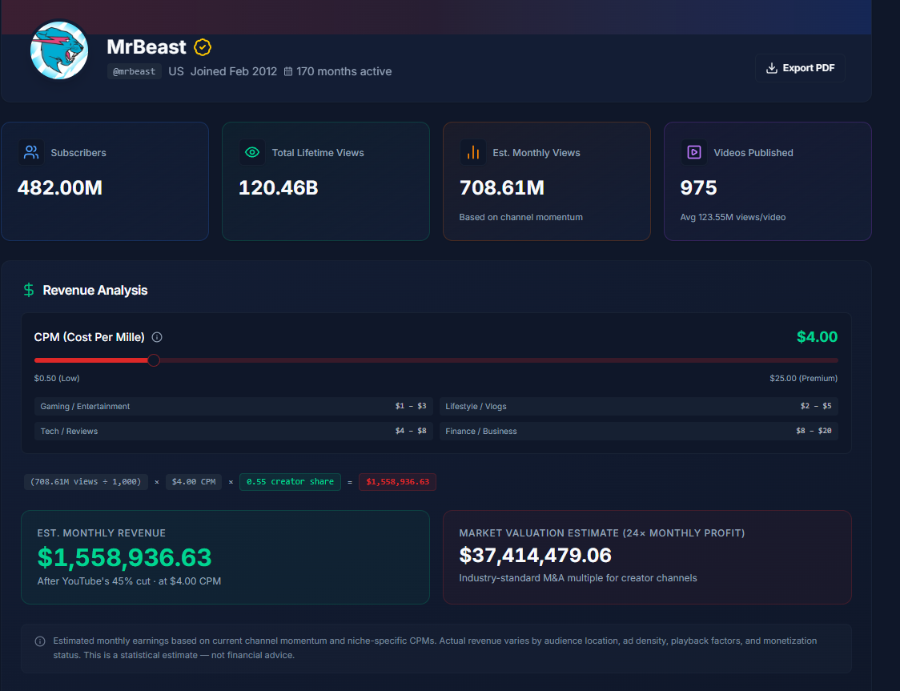900x691 pixels.
Task: Click the Export PDF button
Action: (x=800, y=68)
